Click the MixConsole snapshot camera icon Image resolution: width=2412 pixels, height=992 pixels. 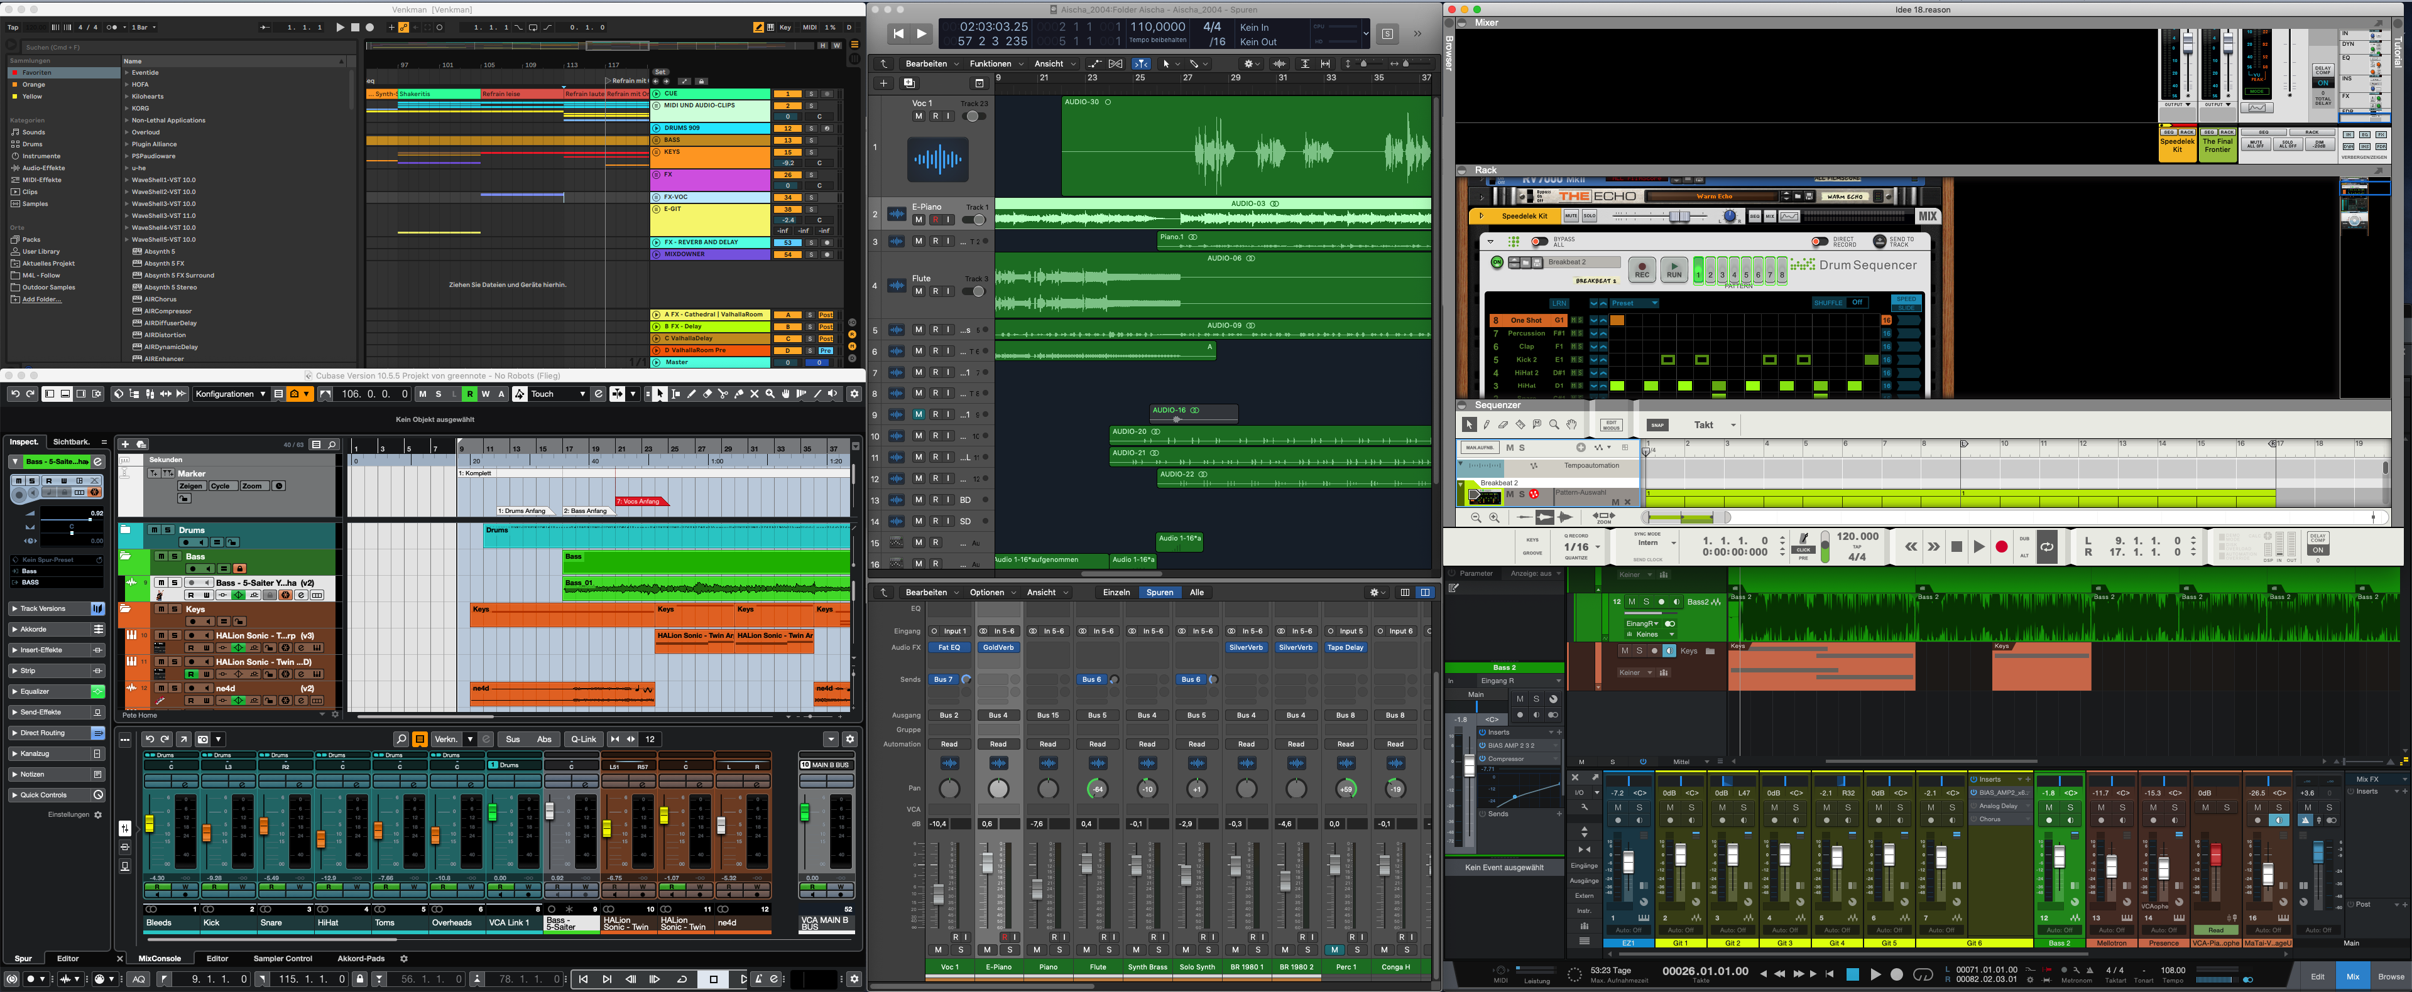click(x=203, y=740)
